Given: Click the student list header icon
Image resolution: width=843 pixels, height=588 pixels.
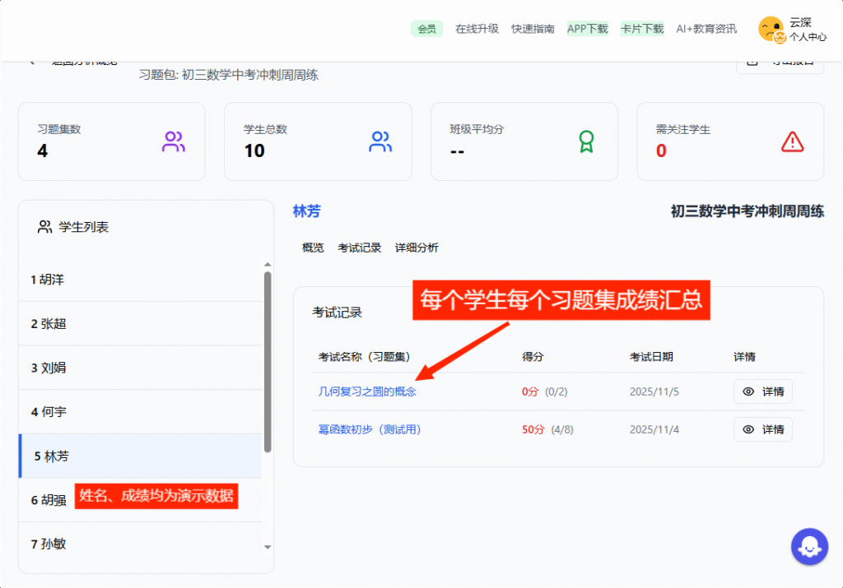Looking at the screenshot, I should pyautogui.click(x=45, y=227).
